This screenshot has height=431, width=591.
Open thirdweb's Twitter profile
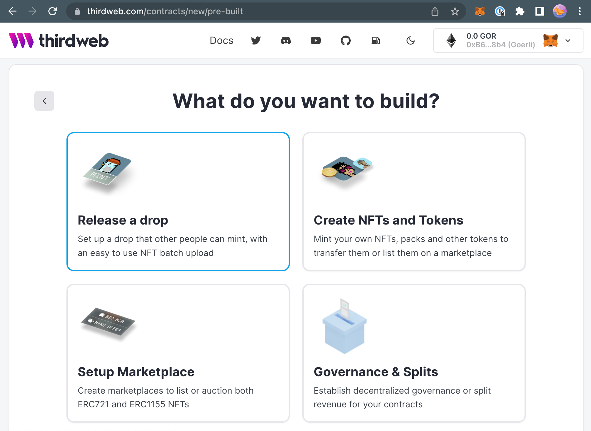pyautogui.click(x=256, y=40)
